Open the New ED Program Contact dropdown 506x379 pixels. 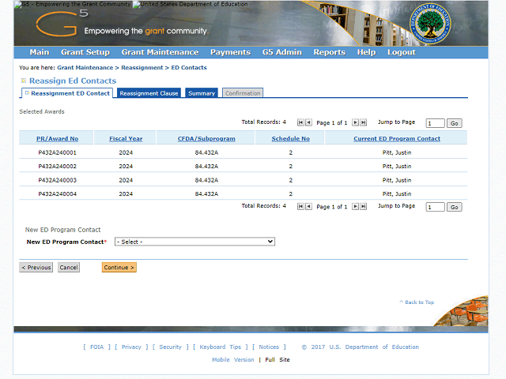point(194,242)
